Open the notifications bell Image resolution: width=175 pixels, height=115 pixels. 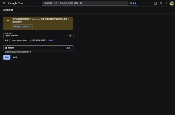tap(161, 3)
